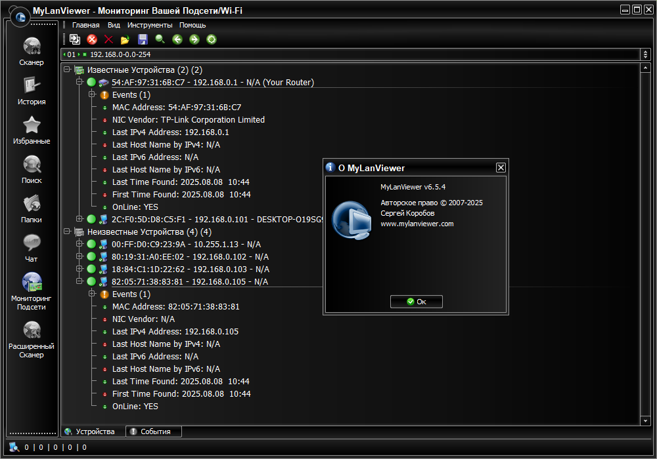Expand Events (1) under 82:05:71:38:83:81
Image resolution: width=657 pixels, height=459 pixels.
pos(92,294)
